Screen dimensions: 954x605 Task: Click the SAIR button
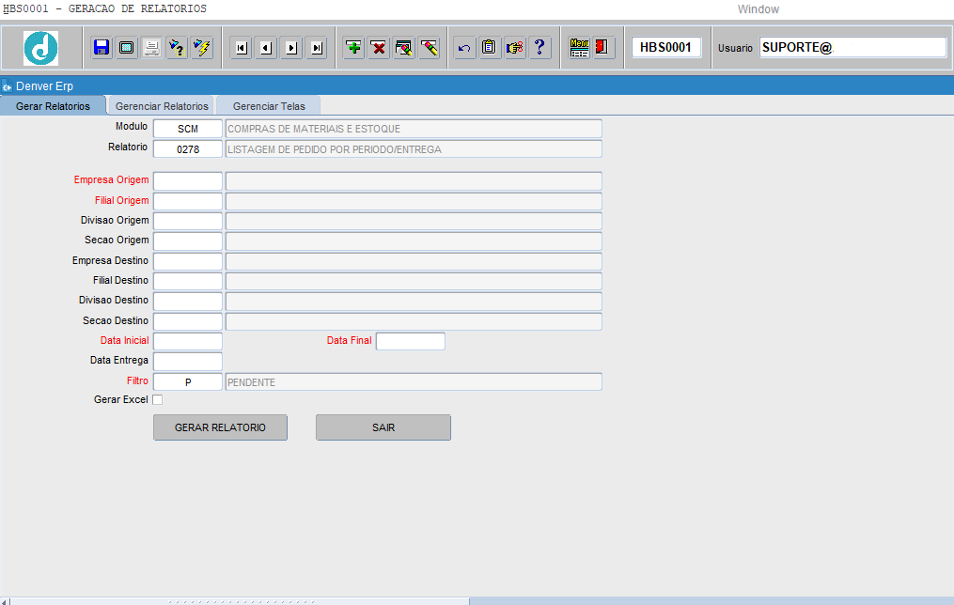pos(383,427)
